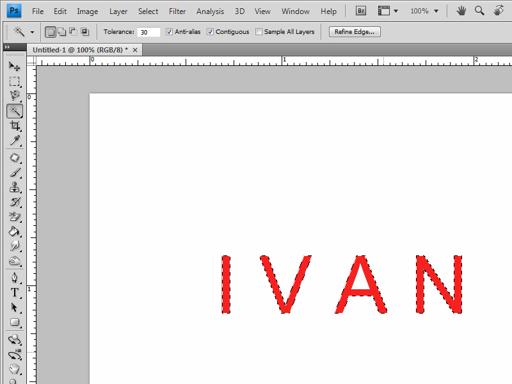
Task: Open the Filter menu
Action: [177, 12]
